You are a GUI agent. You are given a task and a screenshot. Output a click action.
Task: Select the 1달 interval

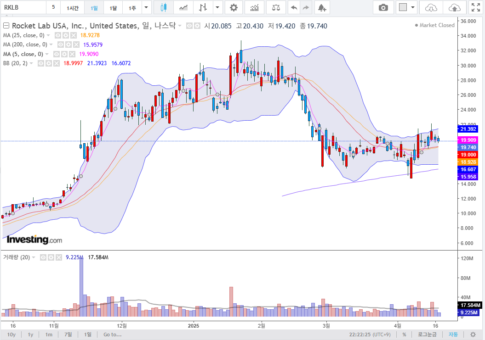pos(113,7)
